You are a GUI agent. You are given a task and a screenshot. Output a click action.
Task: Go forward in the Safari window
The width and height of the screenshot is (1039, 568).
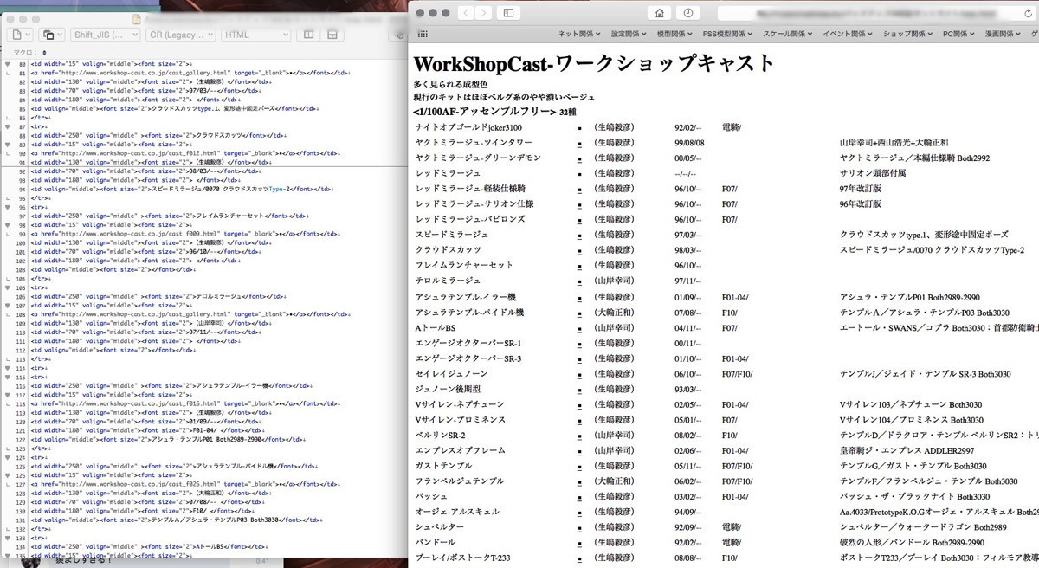click(482, 13)
